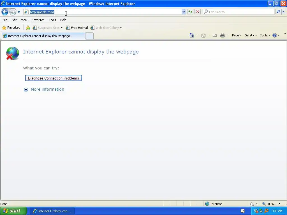
Task: Click the Forward arrow button
Action: point(13,12)
